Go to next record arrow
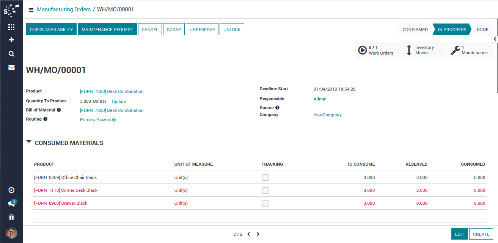This screenshot has width=498, height=243. (258, 234)
